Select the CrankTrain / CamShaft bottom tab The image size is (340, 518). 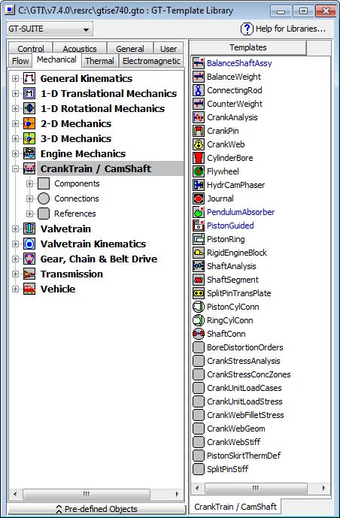[235, 507]
